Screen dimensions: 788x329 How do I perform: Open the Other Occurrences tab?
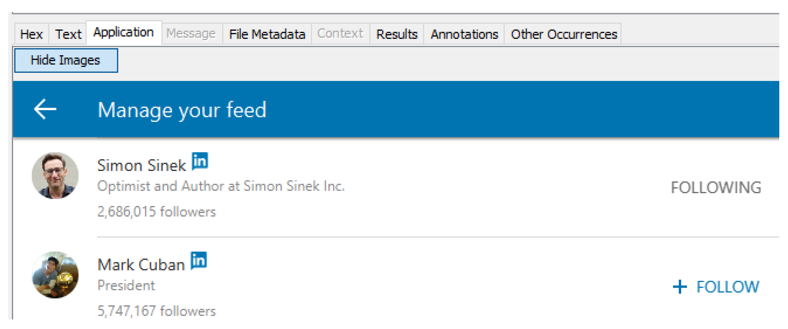(x=564, y=34)
